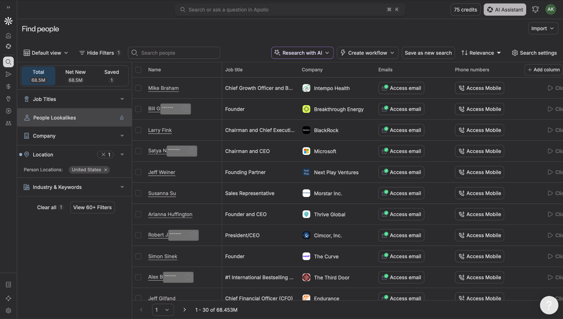Open the Create workflow dropdown

pos(367,53)
